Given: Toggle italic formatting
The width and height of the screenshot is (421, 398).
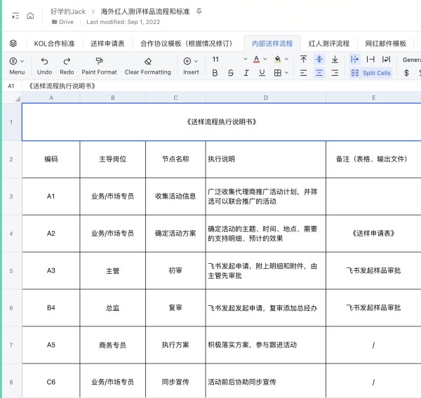Looking at the screenshot, I should coord(246,73).
